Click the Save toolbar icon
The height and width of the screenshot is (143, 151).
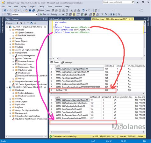tap(30, 11)
